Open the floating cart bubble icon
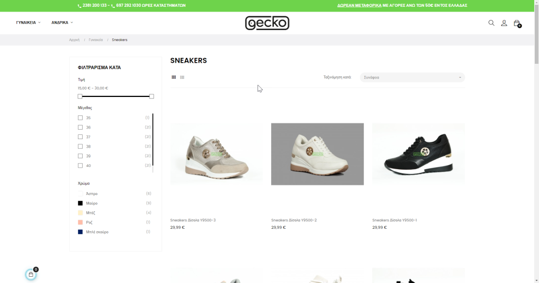This screenshot has height=283, width=539. pos(31,275)
